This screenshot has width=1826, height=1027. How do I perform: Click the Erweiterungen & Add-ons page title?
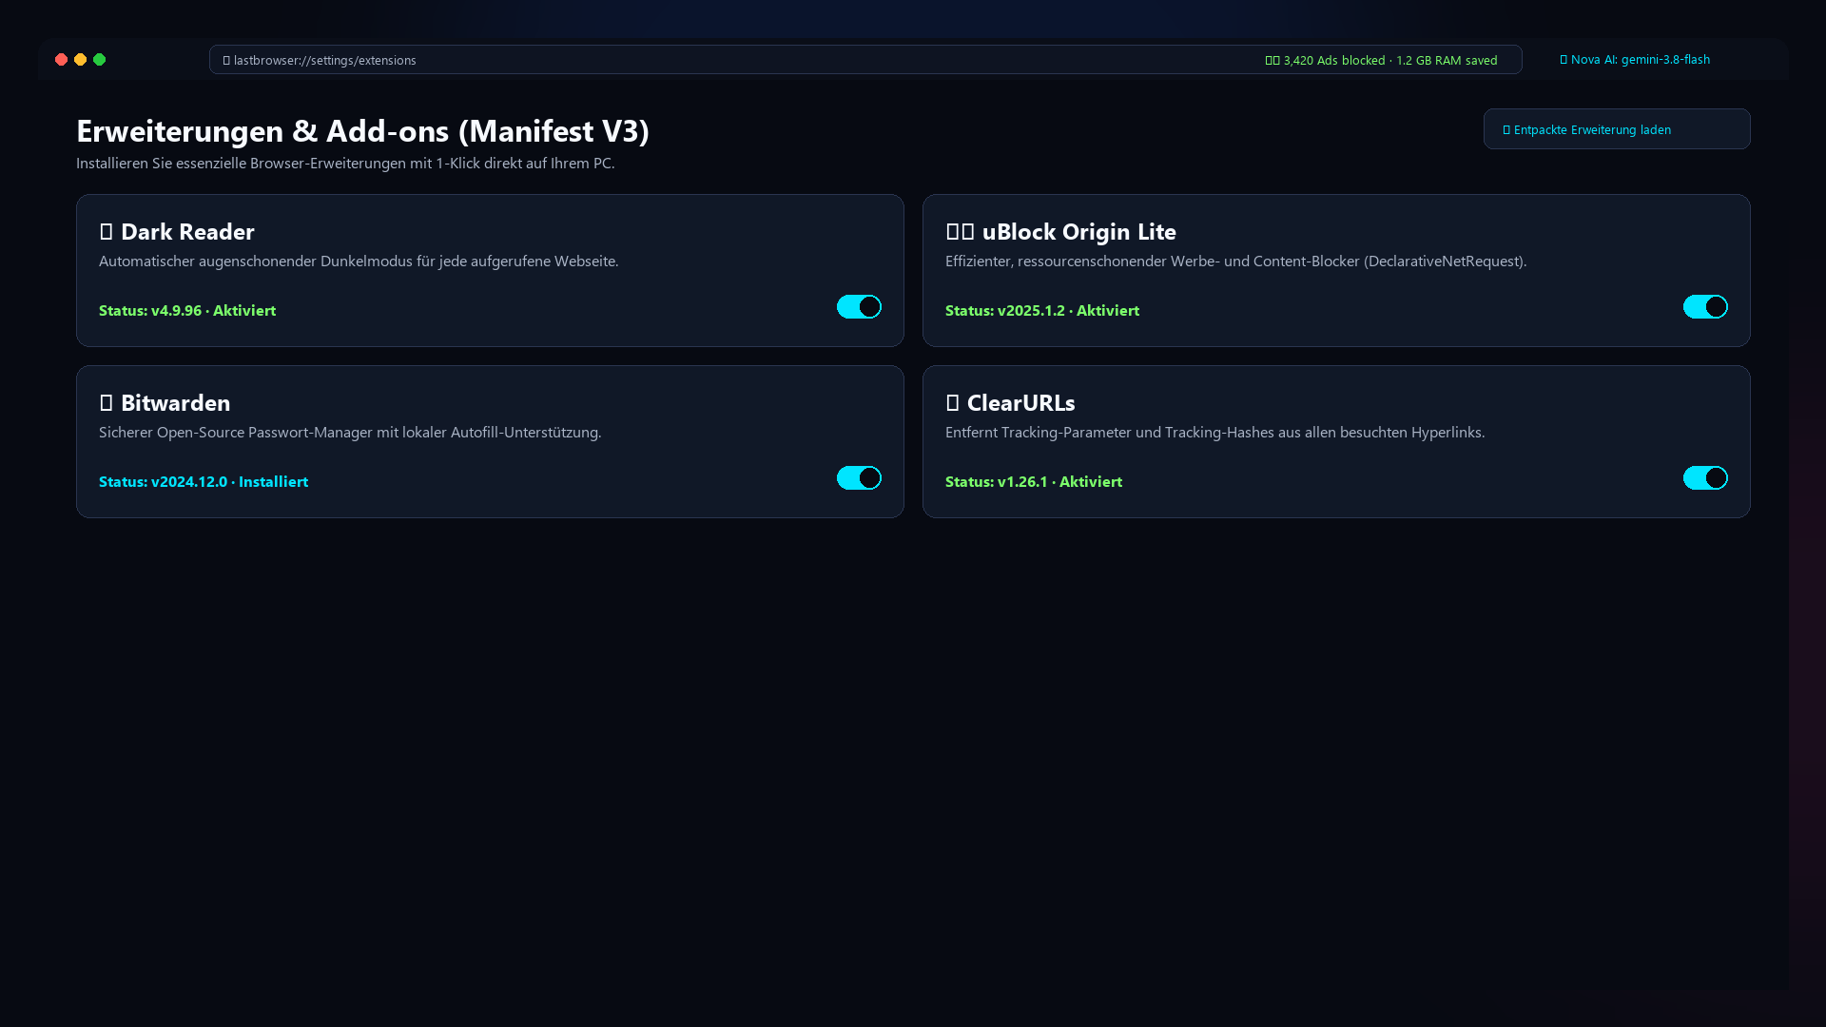[362, 130]
